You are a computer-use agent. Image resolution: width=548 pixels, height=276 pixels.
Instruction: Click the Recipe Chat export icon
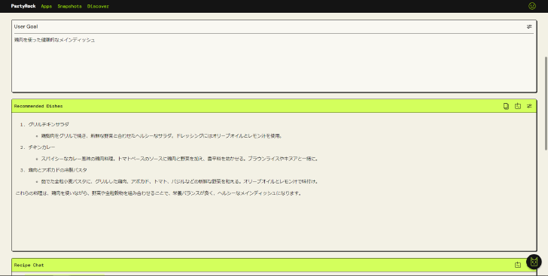(x=518, y=265)
